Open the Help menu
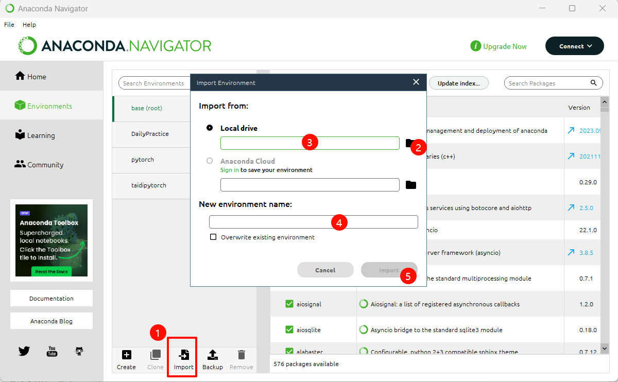The height and width of the screenshot is (382, 618). [x=29, y=25]
